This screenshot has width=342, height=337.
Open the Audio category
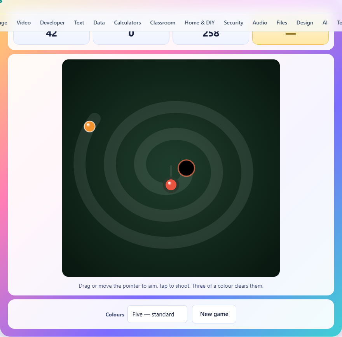coord(260,23)
